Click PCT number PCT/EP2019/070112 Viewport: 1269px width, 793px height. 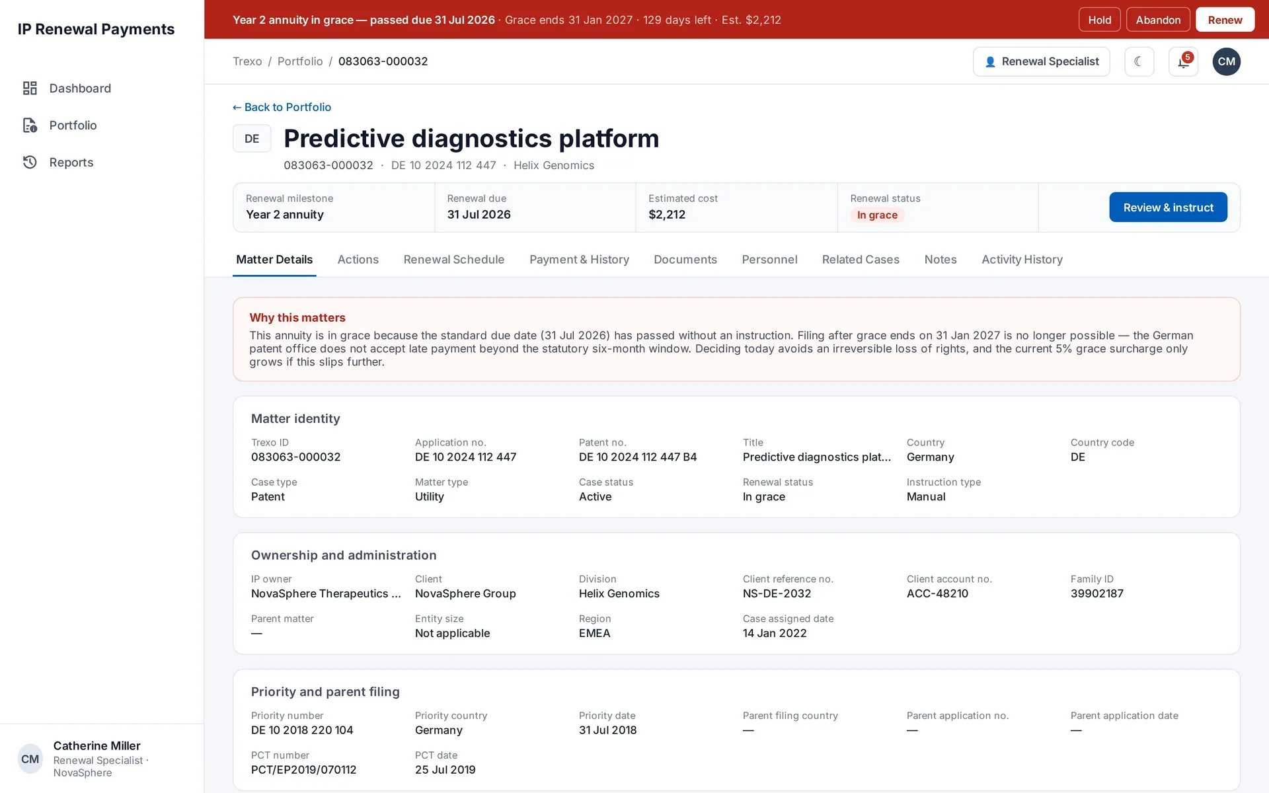coord(303,770)
